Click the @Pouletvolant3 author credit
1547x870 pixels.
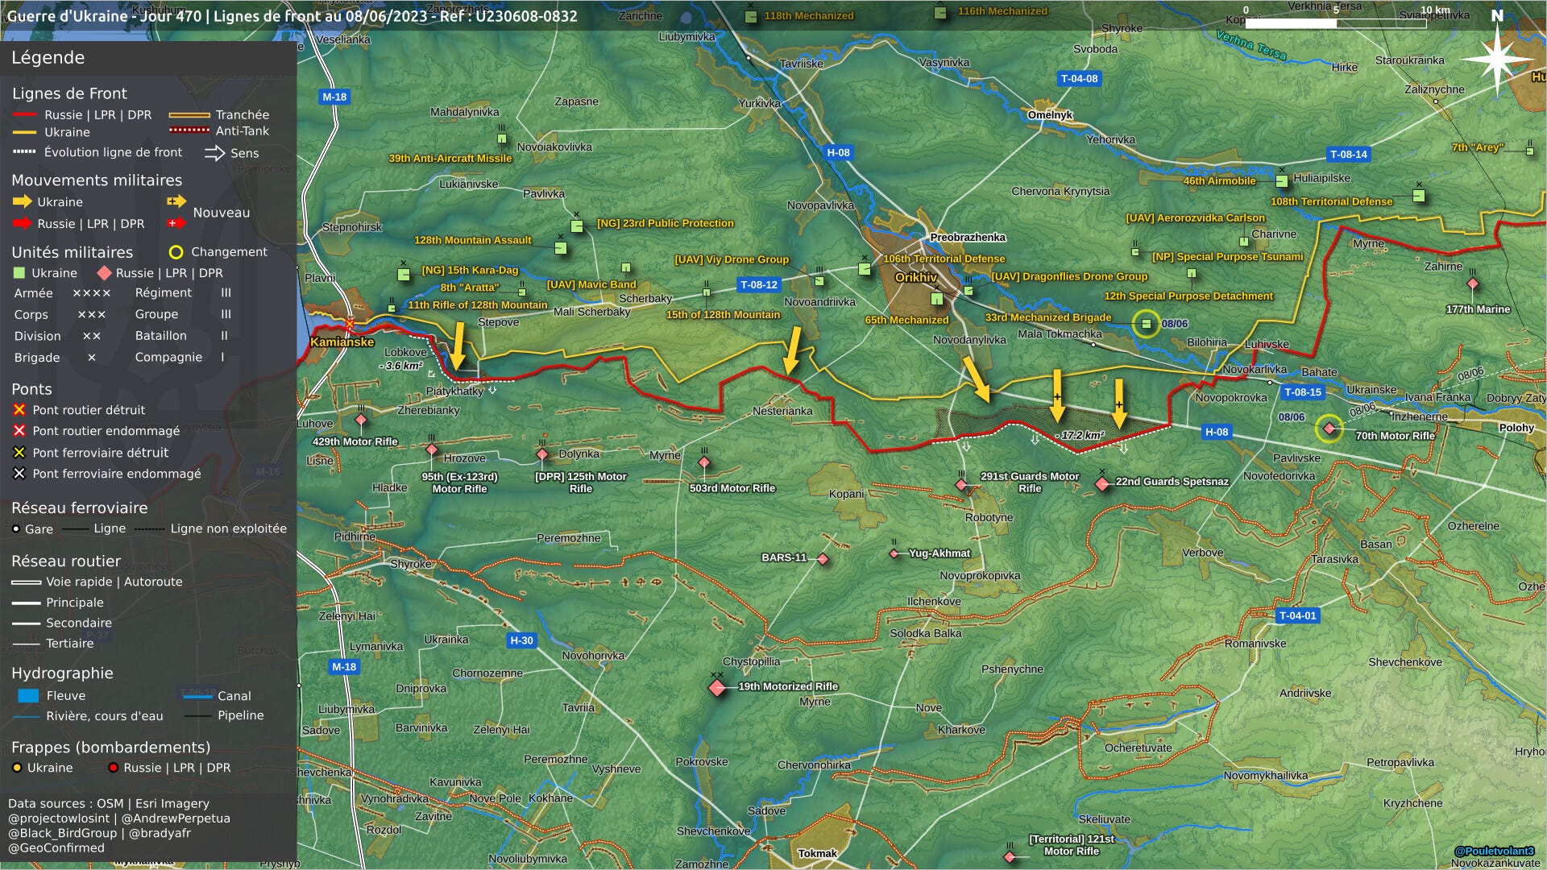(1494, 851)
